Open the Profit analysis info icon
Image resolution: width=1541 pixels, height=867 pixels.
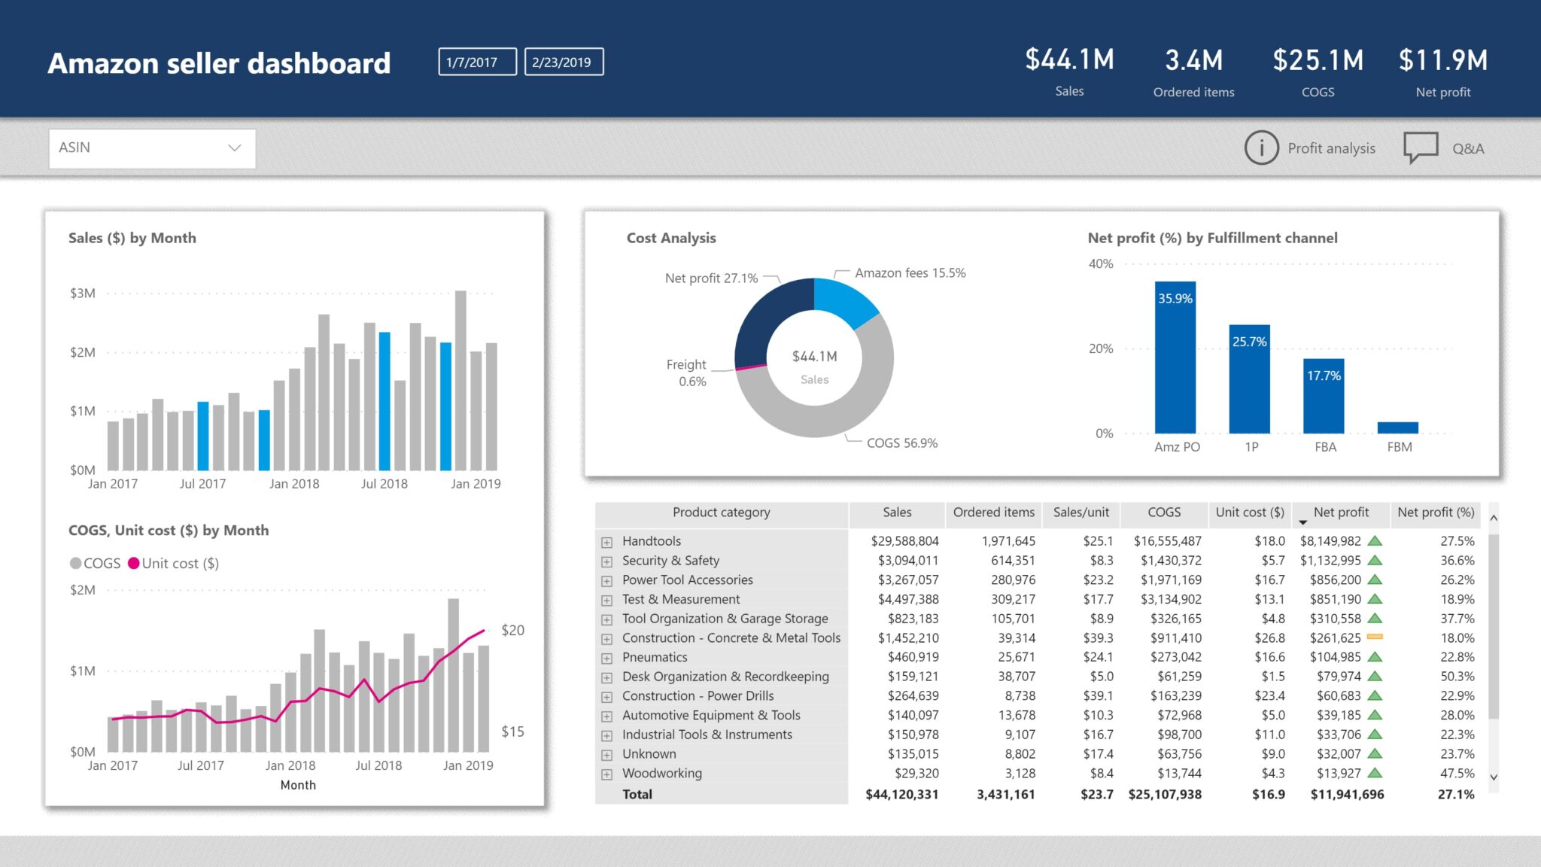(x=1263, y=148)
